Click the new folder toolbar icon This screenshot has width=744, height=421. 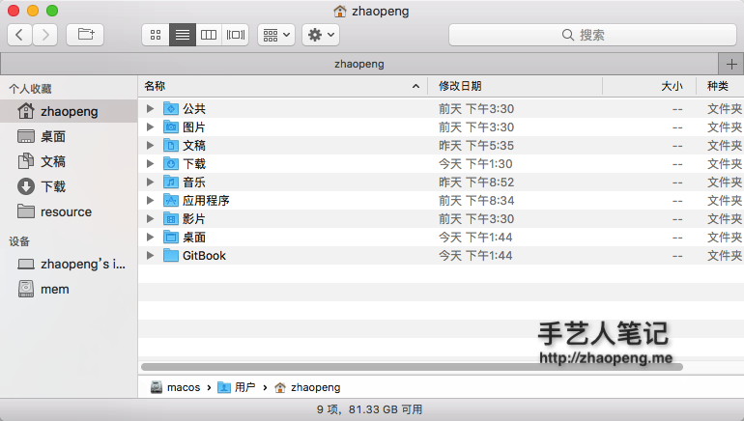pos(85,35)
